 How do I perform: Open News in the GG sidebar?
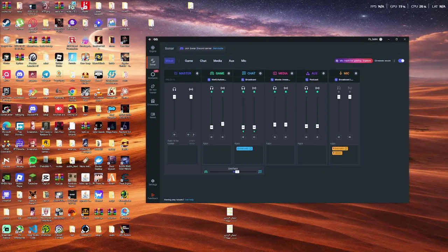153,115
